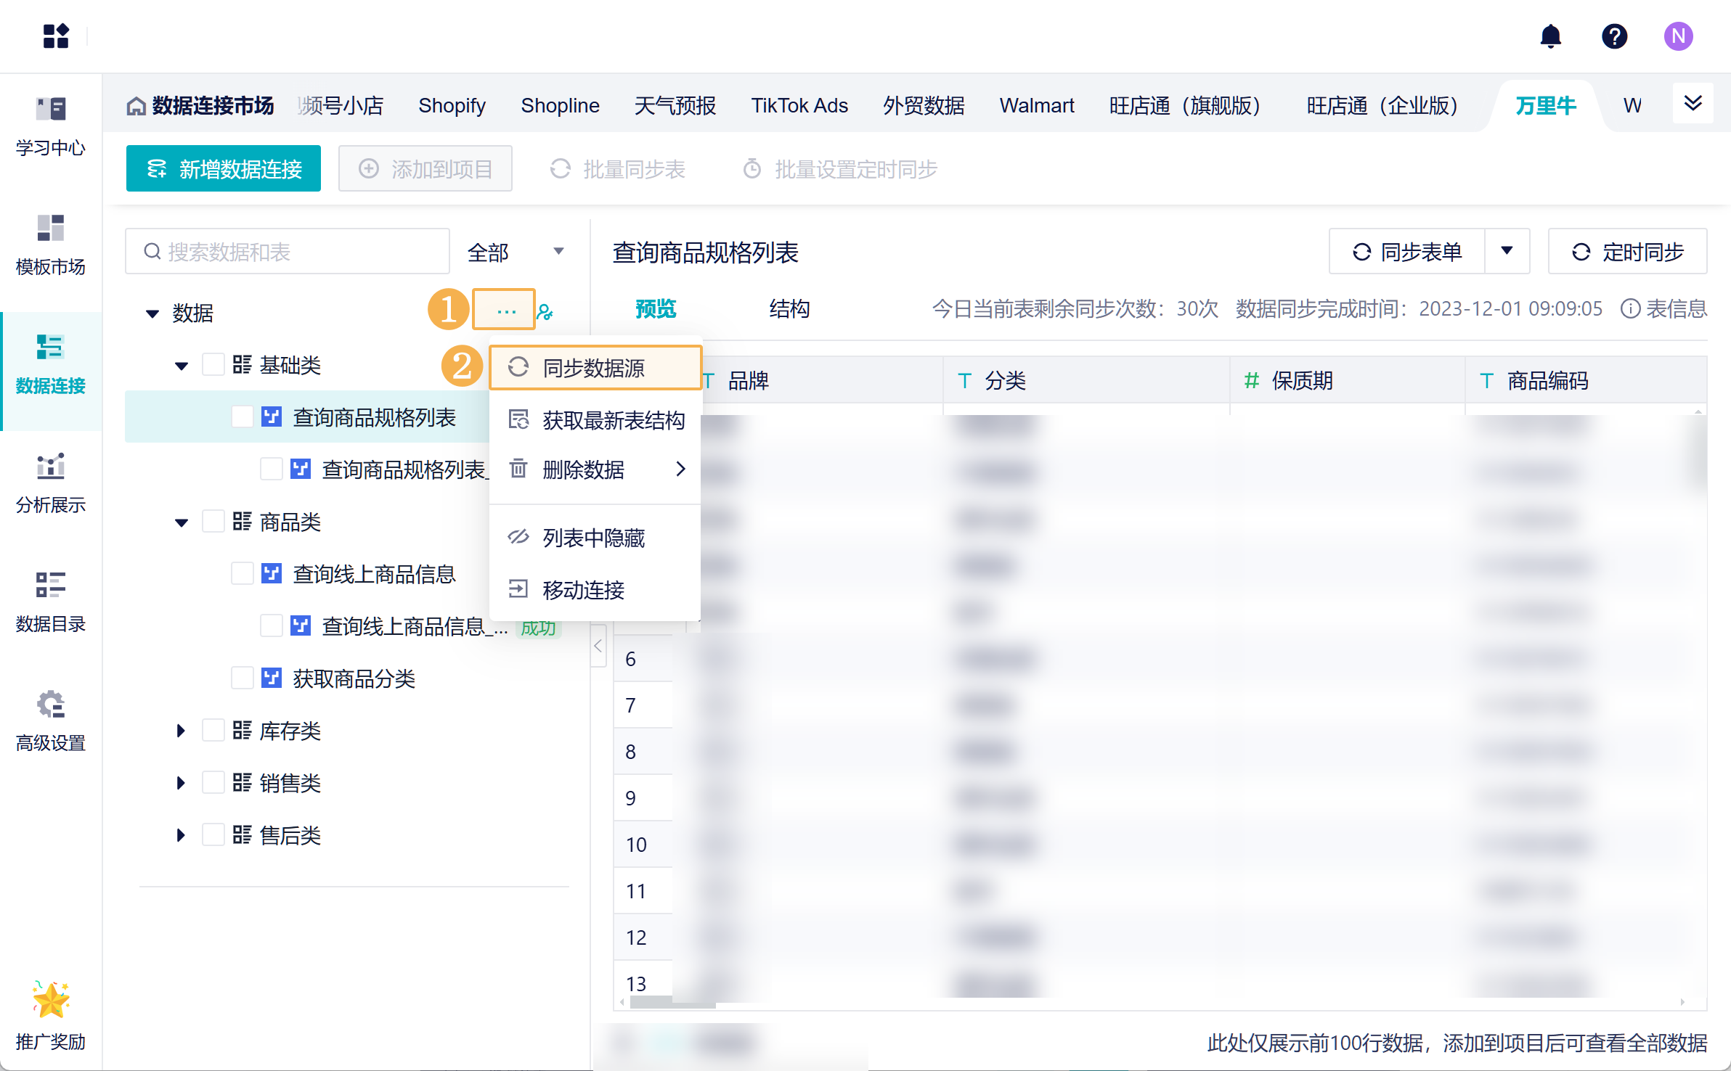Check the 基础类 checkbox
1731x1071 pixels.
click(x=213, y=365)
